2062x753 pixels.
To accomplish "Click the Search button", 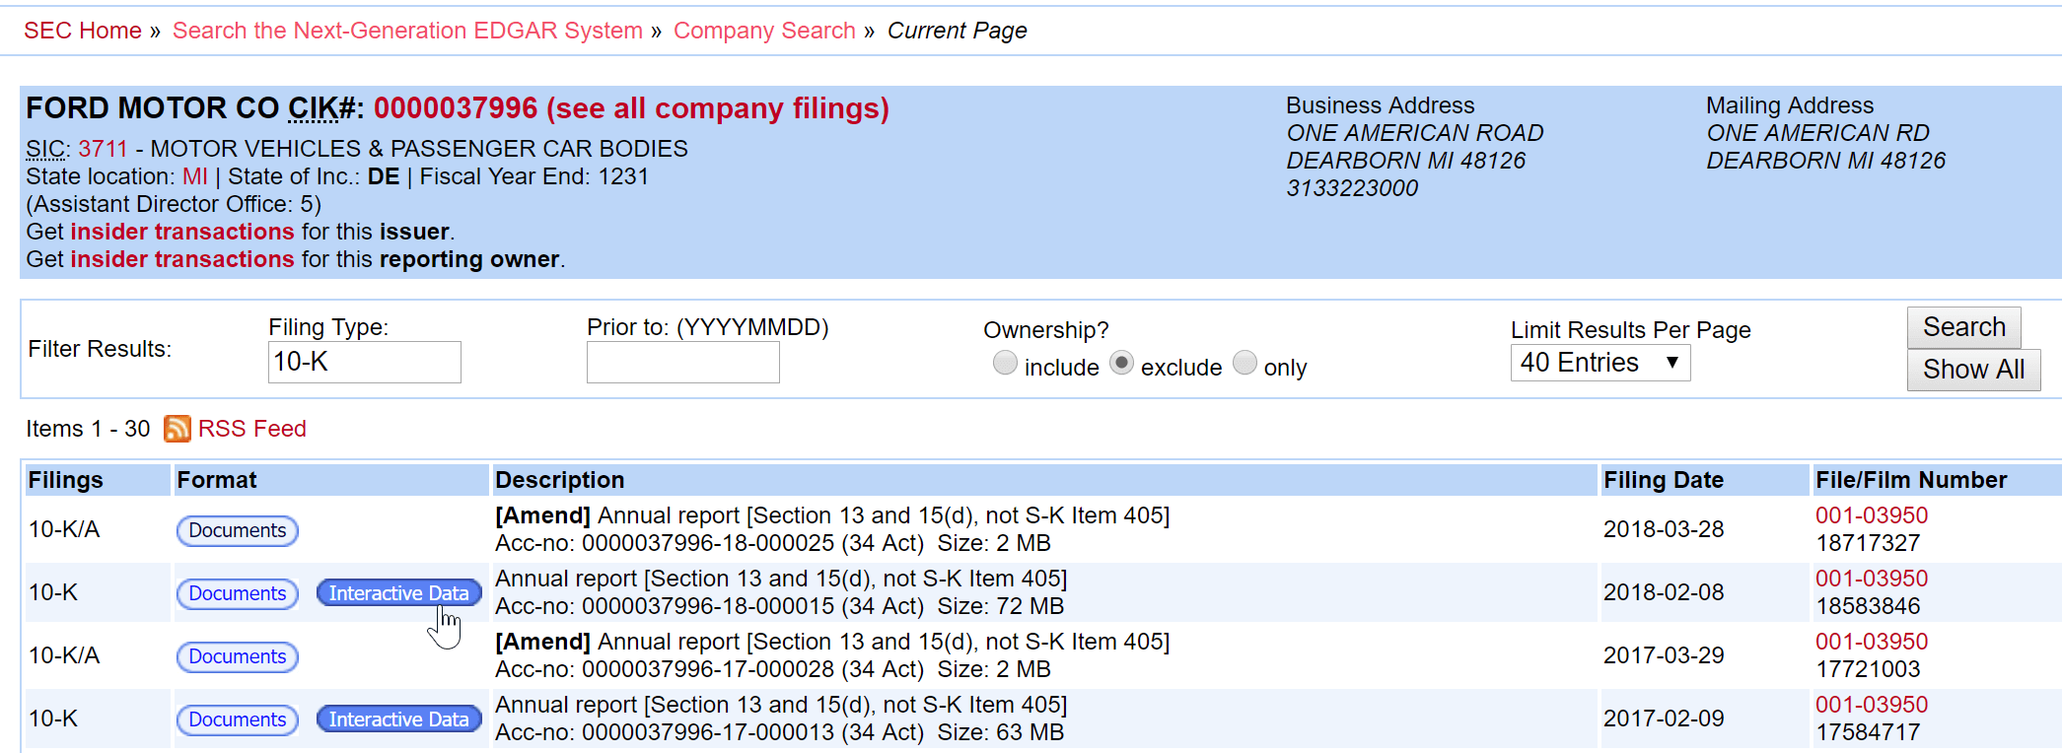I will pyautogui.click(x=1963, y=327).
